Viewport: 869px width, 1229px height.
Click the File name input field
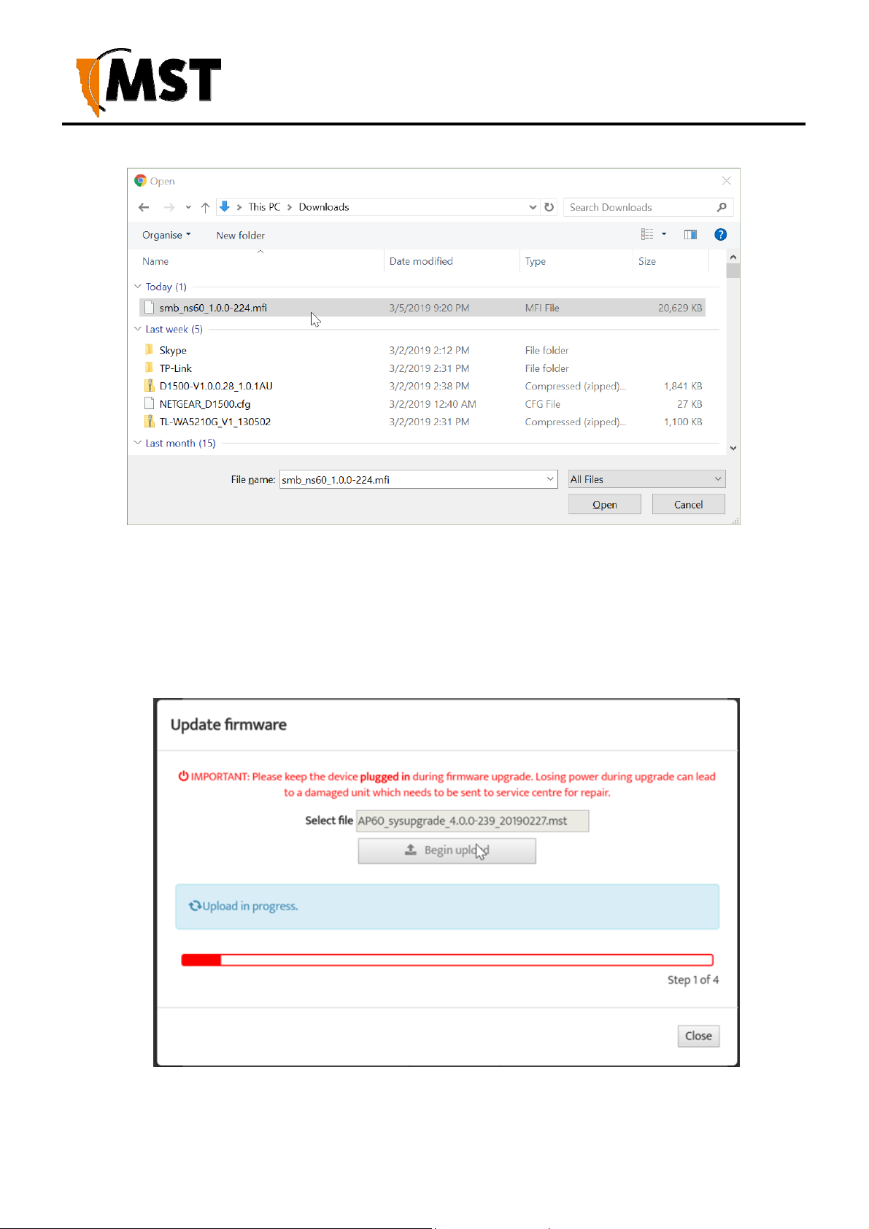[x=418, y=479]
